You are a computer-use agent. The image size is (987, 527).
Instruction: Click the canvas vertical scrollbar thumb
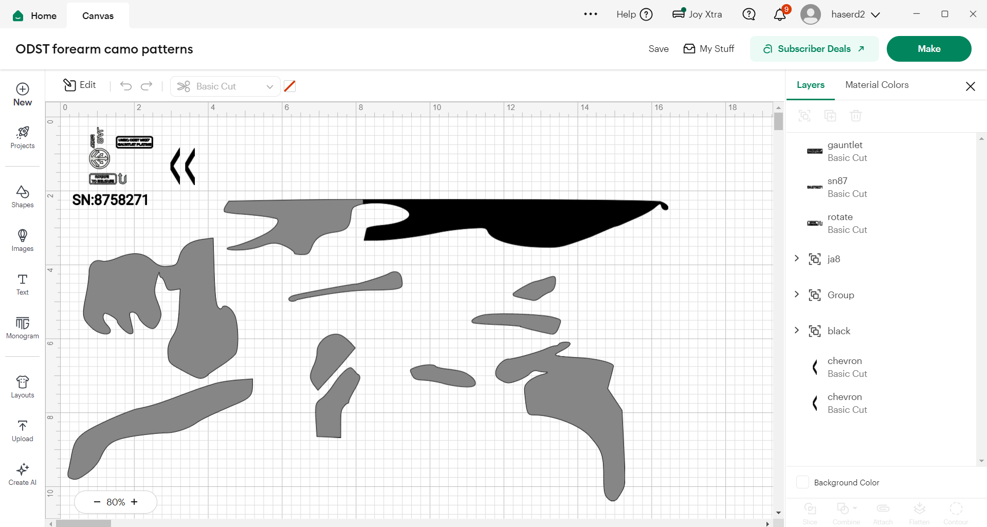pos(779,121)
